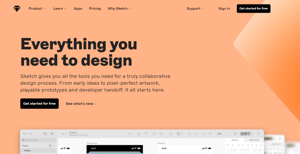This screenshot has width=300, height=154.
Task: Click the distribute horizontally icon in inspector
Action: coord(228,145)
